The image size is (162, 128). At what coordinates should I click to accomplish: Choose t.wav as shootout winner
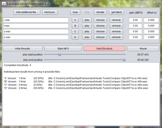coord(100,26)
